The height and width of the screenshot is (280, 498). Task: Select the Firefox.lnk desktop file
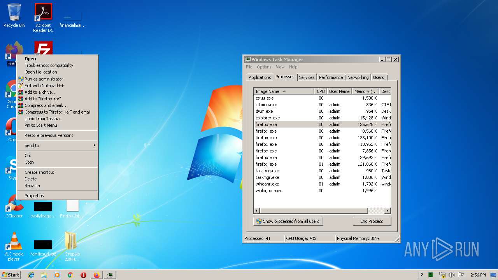pyautogui.click(x=72, y=209)
